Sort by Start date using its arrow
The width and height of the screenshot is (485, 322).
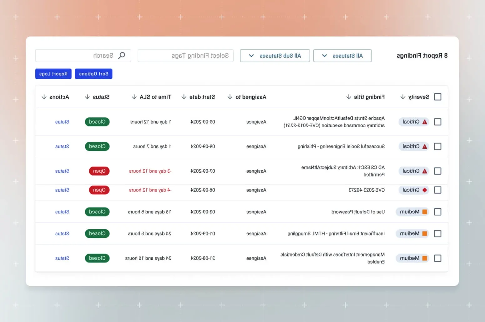[184, 97]
